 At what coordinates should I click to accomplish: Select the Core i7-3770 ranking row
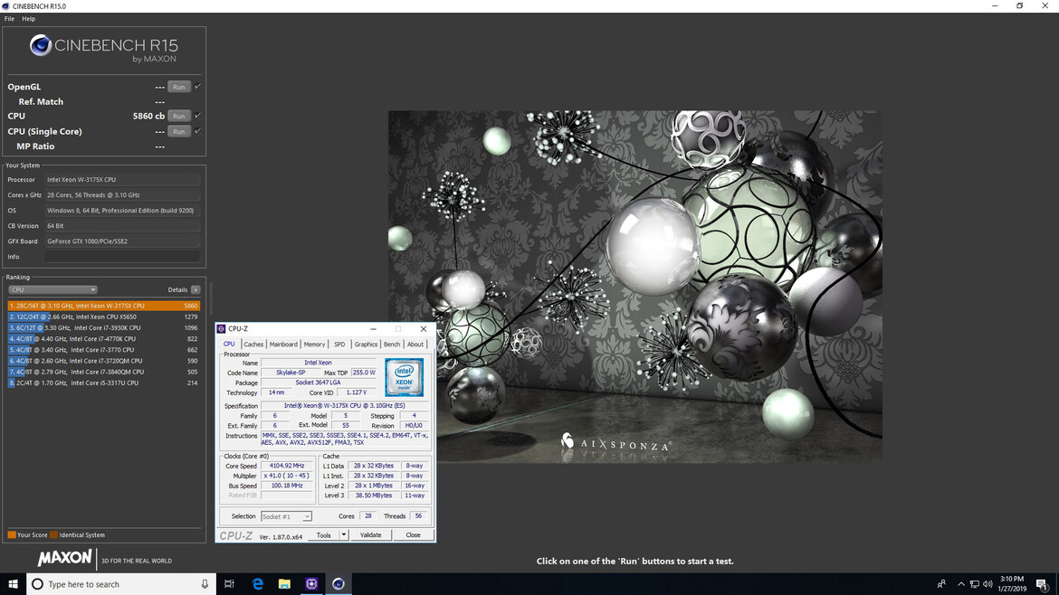(x=104, y=350)
